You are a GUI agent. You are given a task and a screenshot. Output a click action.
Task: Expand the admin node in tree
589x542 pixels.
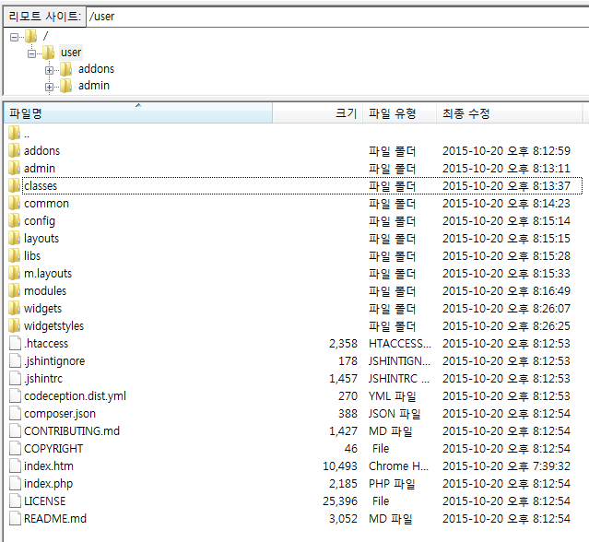pyautogui.click(x=49, y=86)
